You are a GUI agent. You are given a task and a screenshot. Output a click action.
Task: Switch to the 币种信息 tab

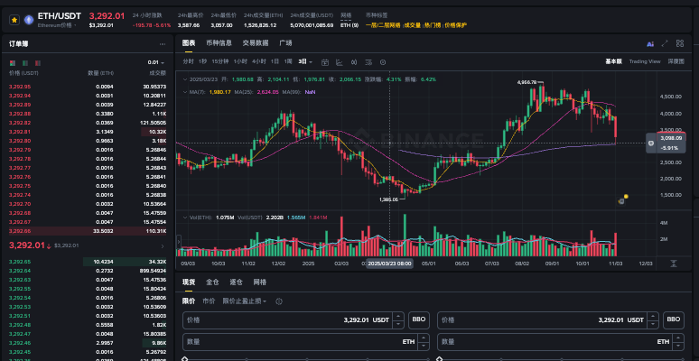[x=219, y=43]
